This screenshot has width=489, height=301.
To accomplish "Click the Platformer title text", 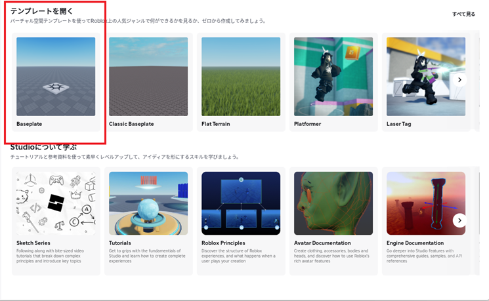I will (x=310, y=123).
